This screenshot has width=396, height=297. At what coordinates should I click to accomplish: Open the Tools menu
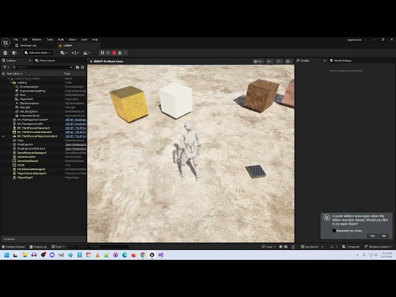49,40
